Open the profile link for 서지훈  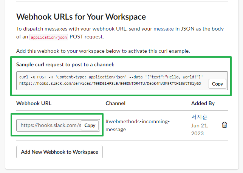point(199,117)
